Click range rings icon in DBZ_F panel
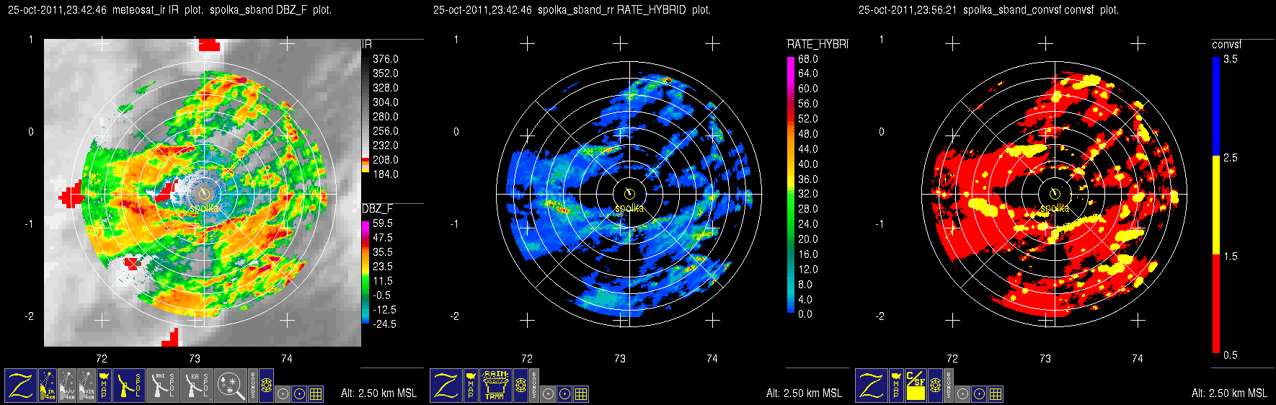This screenshot has width=1276, height=405. [x=266, y=386]
